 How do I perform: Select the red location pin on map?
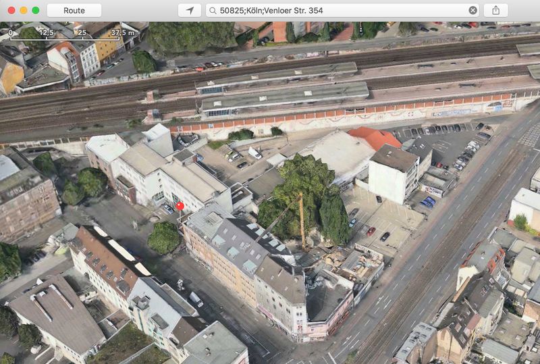pos(180,206)
